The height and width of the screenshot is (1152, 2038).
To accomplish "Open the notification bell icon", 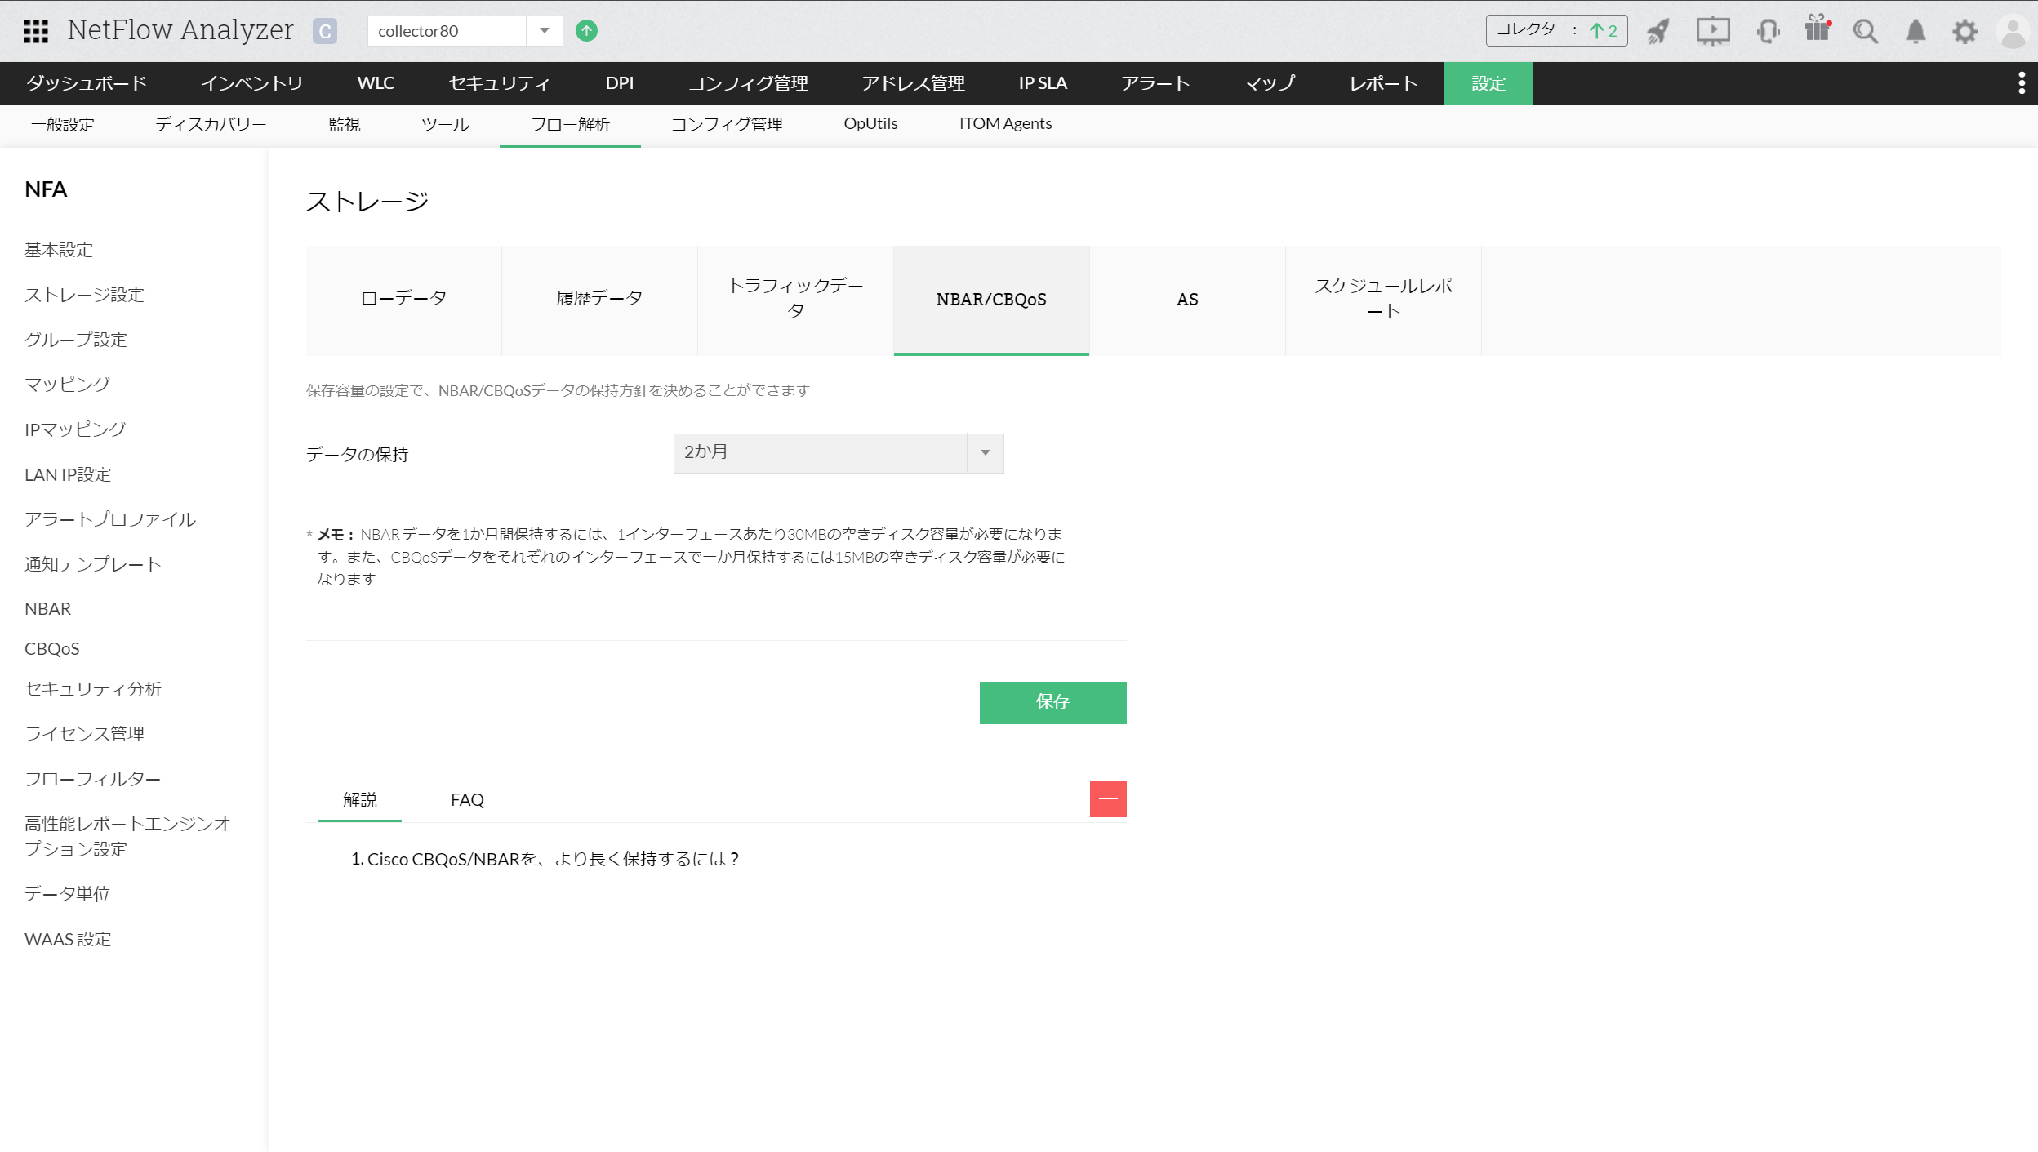I will 1916,31.
